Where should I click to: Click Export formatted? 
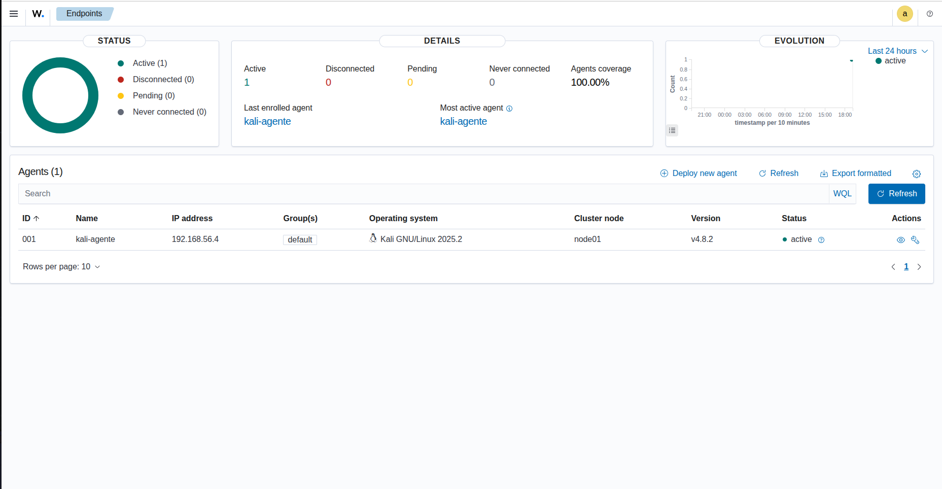coord(856,173)
